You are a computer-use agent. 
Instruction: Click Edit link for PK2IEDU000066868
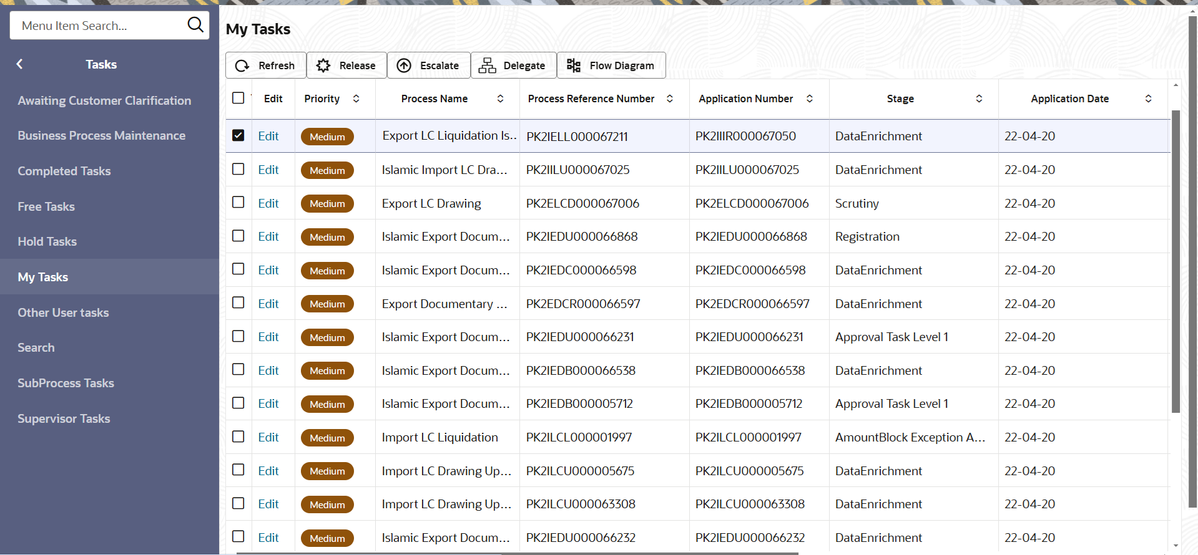268,236
